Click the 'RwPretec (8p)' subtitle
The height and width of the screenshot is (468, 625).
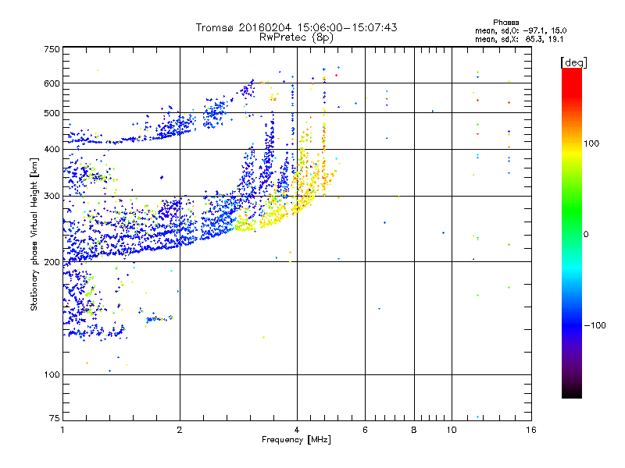click(x=296, y=37)
